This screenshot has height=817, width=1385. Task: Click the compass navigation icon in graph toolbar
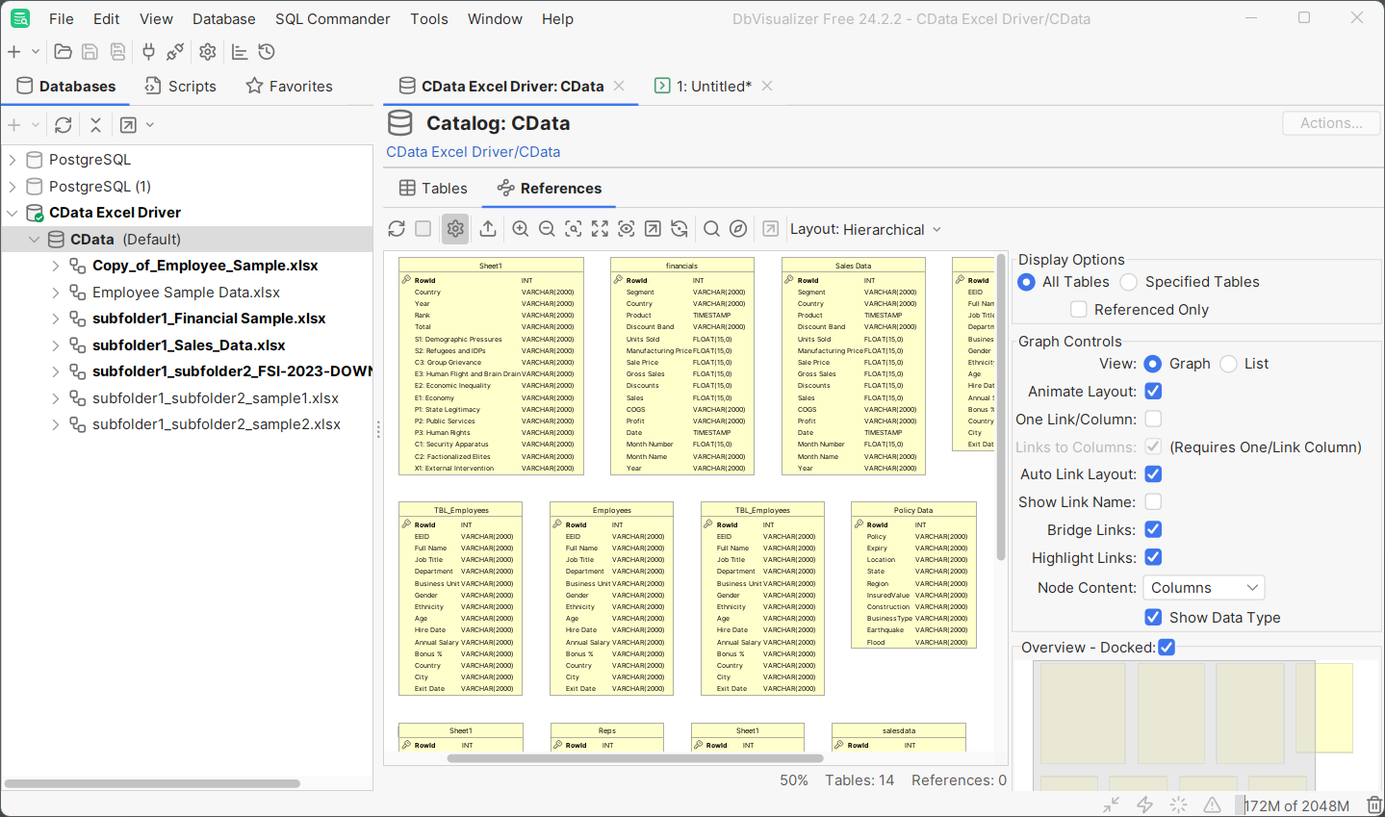738,229
